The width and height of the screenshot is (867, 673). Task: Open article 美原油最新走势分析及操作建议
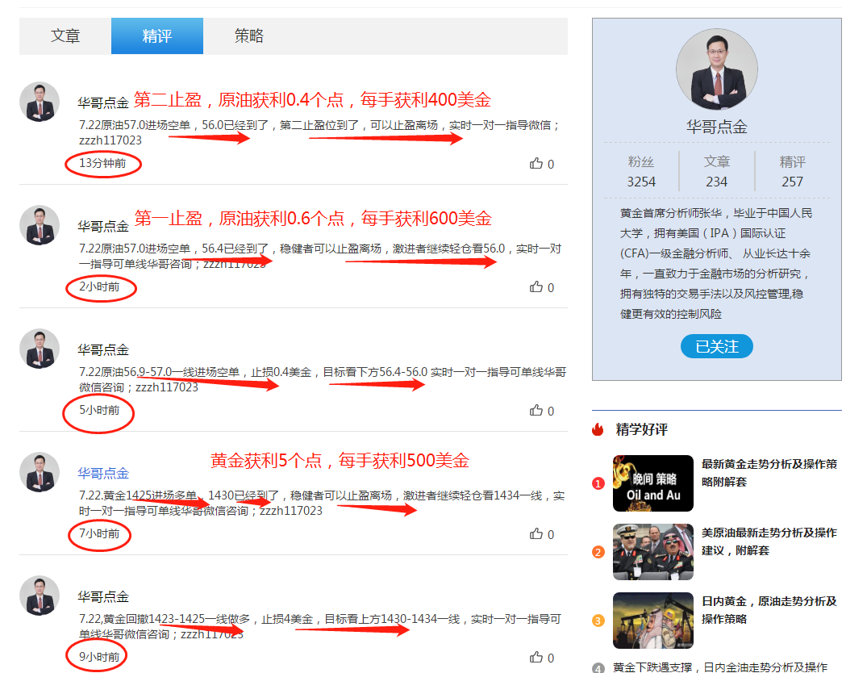(769, 541)
